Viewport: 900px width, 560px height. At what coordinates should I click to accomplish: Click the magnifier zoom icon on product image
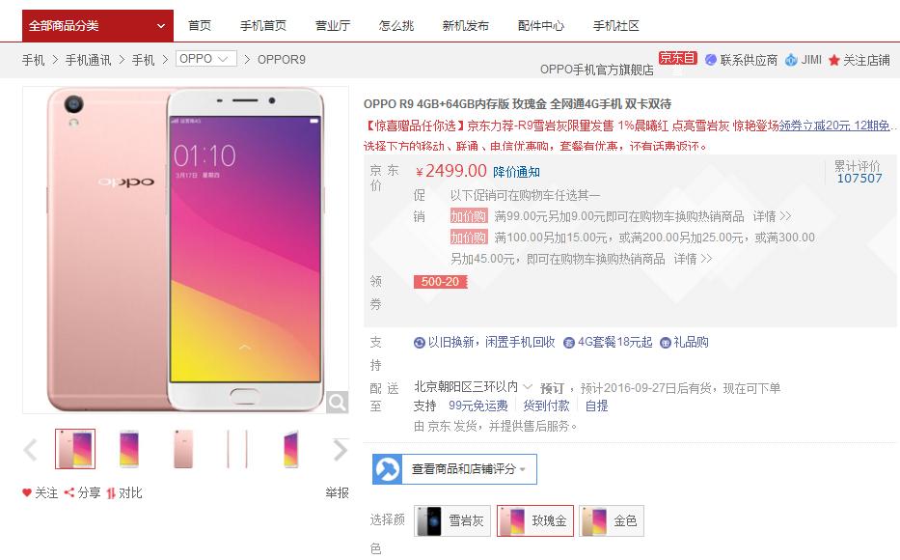337,402
